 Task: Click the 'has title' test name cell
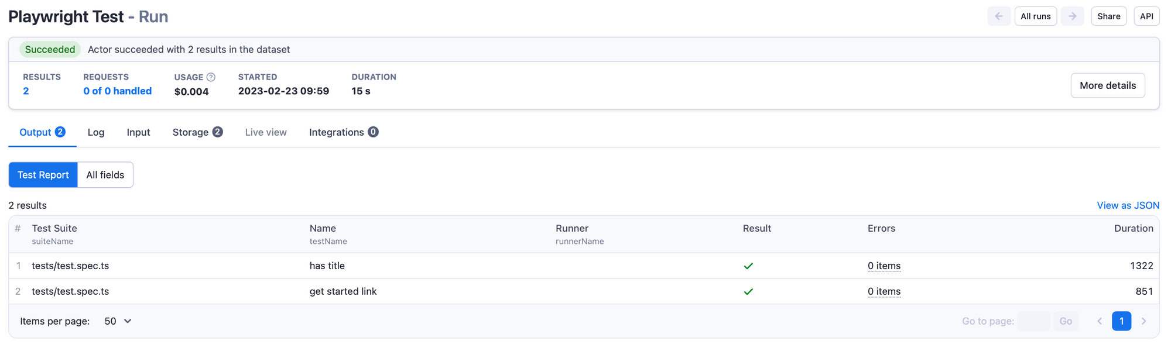(327, 266)
